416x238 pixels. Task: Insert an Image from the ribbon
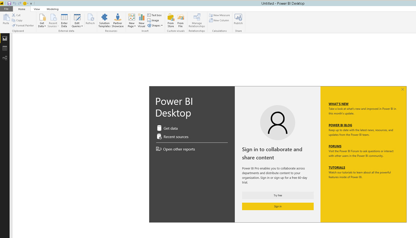coord(153,20)
